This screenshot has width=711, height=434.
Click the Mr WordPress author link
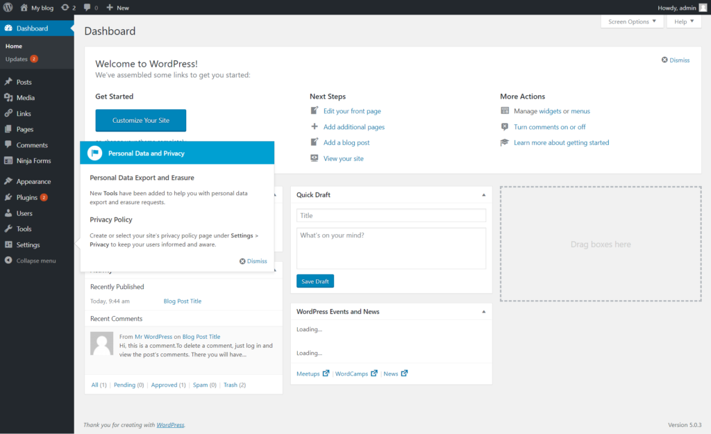click(x=153, y=337)
